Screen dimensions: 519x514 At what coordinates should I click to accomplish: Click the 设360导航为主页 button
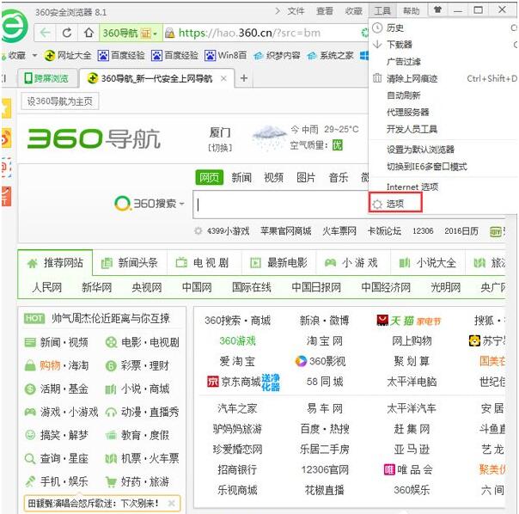[59, 101]
